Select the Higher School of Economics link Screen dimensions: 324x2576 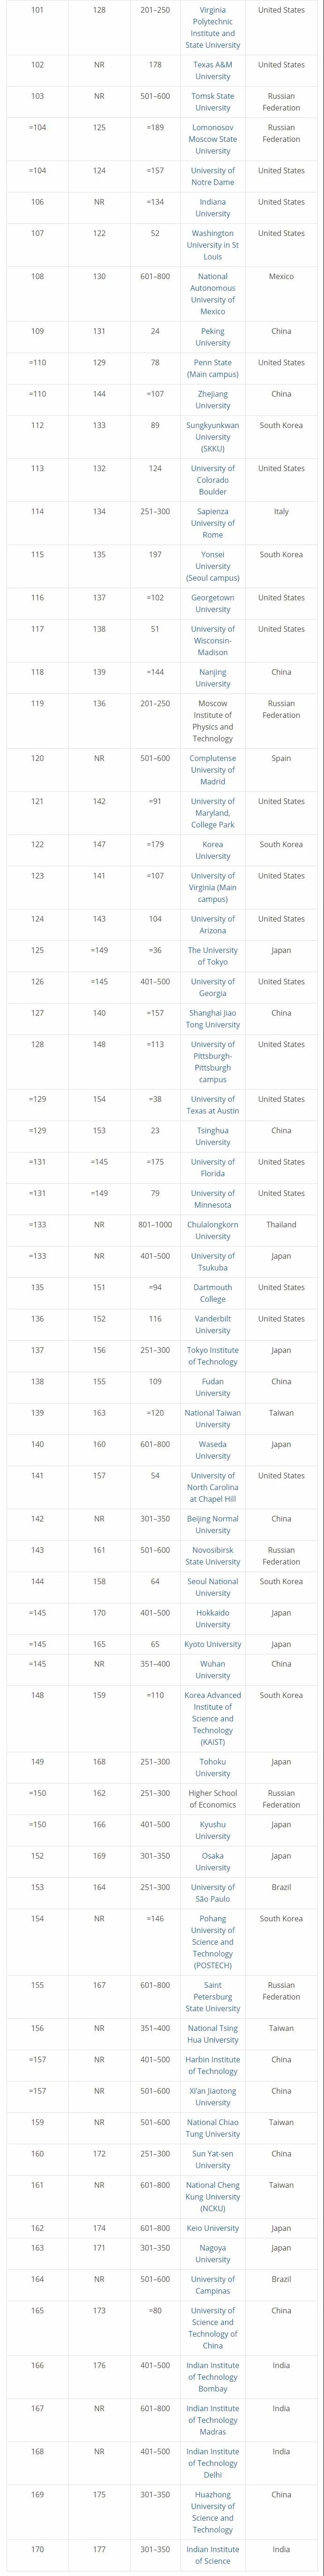[212, 1798]
